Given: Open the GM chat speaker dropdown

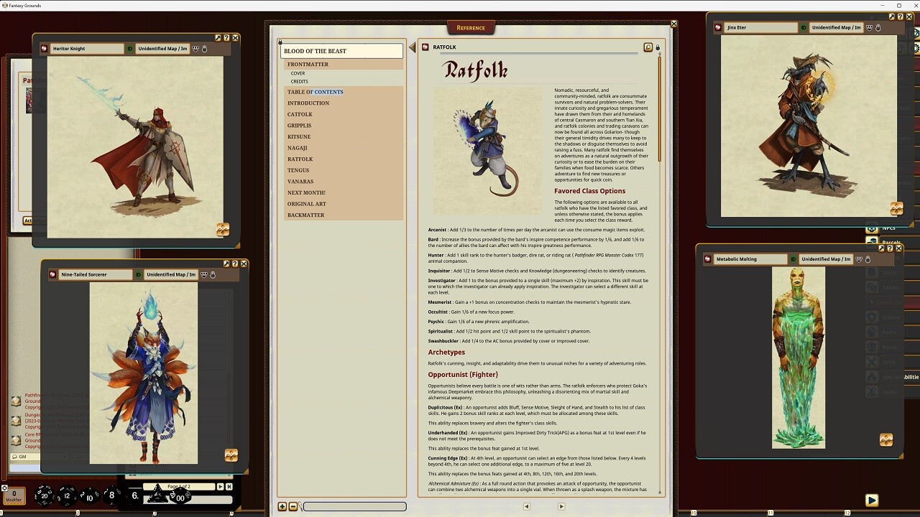Looking at the screenshot, I should 19,457.
